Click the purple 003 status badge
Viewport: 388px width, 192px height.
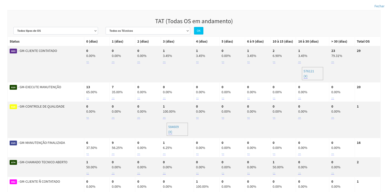[13, 51]
